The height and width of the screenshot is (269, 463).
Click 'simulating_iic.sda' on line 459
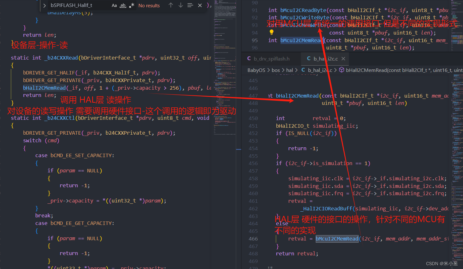(316, 186)
